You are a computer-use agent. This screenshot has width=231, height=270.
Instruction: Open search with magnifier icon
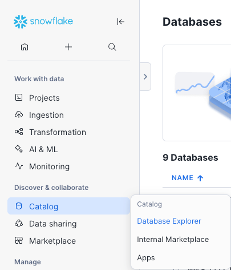coord(112,47)
